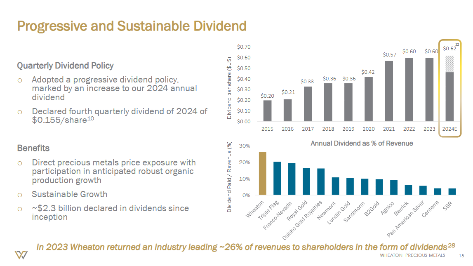Image resolution: width=473 pixels, height=266 pixels.
Task: Click the '2023' axis label
Action: 429,129
